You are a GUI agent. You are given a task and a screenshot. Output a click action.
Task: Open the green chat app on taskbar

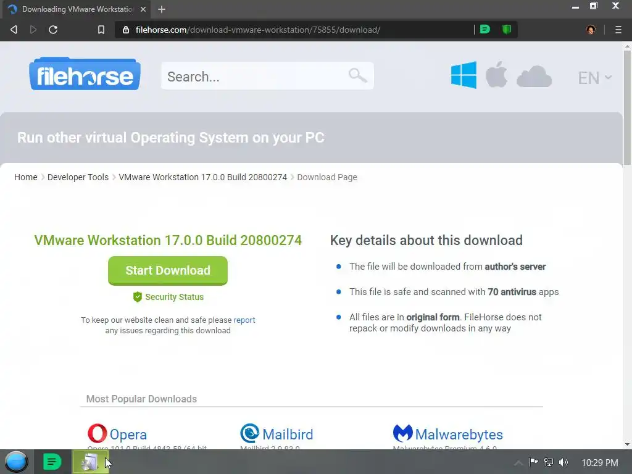click(52, 462)
